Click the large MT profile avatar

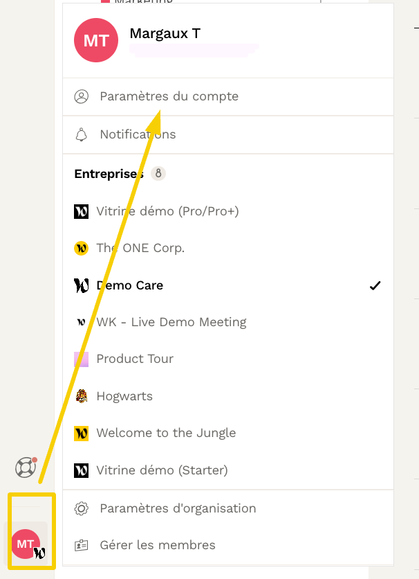96,41
